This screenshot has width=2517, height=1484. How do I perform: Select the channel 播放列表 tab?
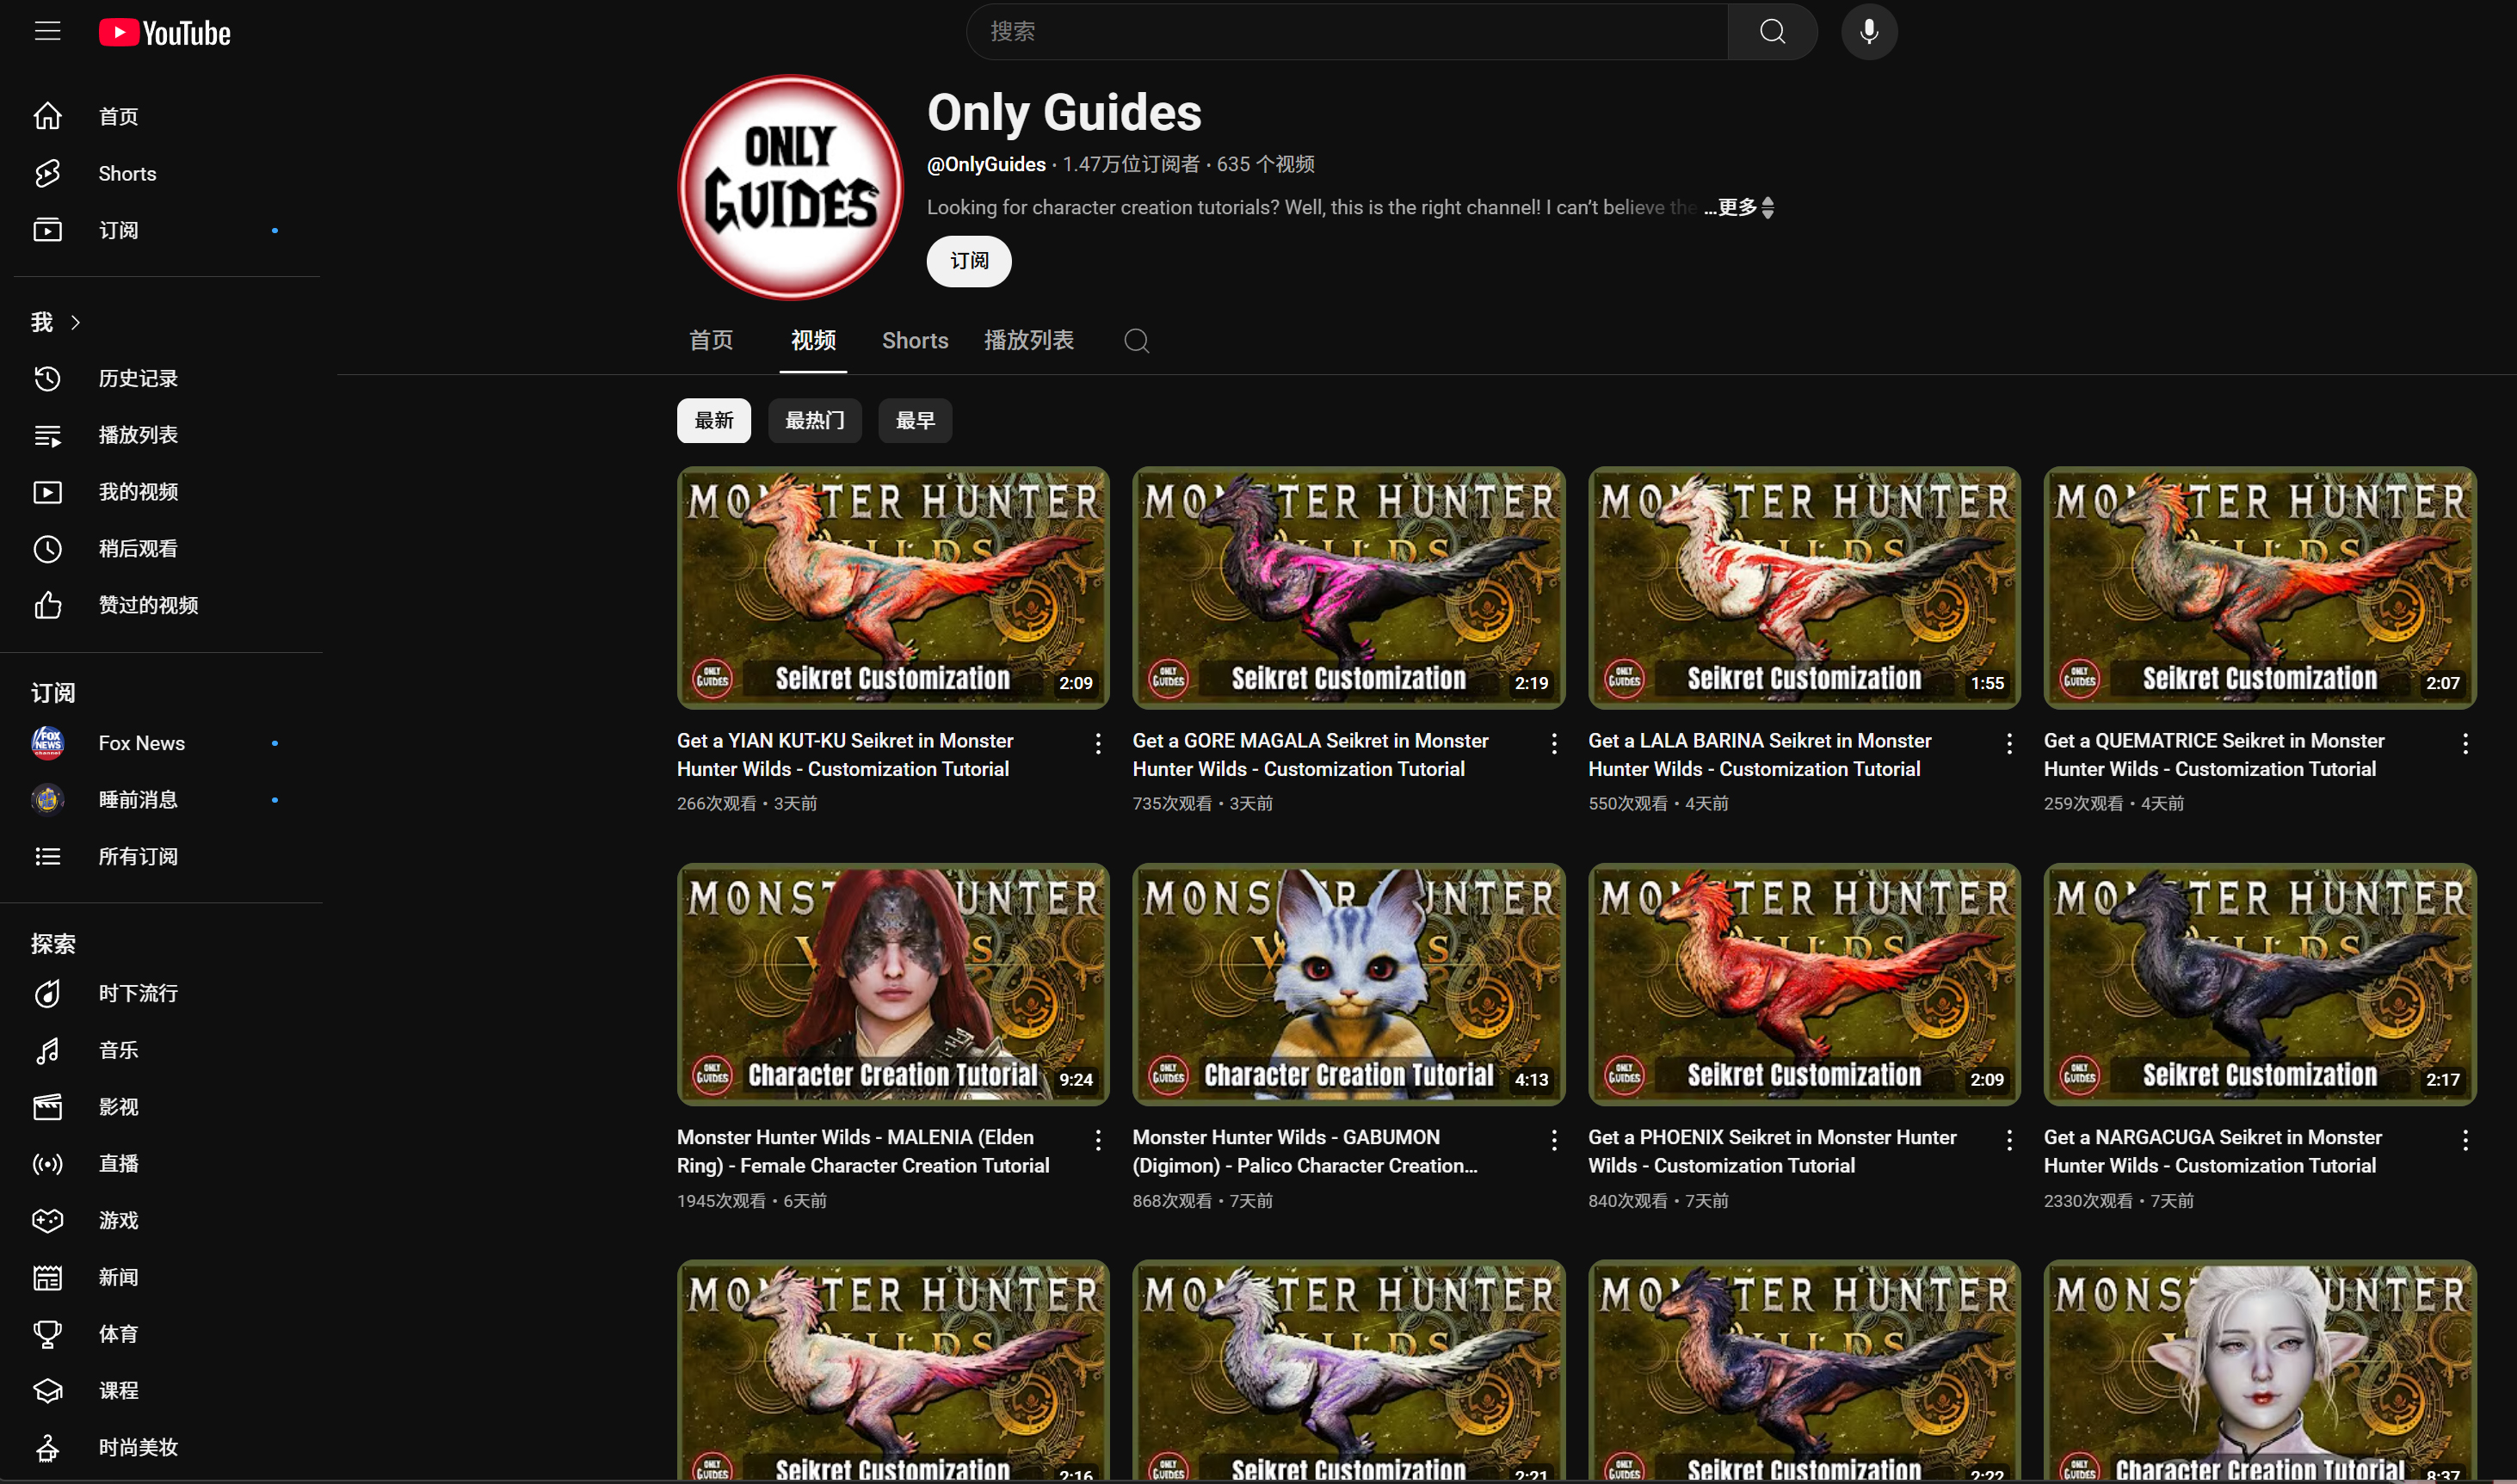point(1029,341)
